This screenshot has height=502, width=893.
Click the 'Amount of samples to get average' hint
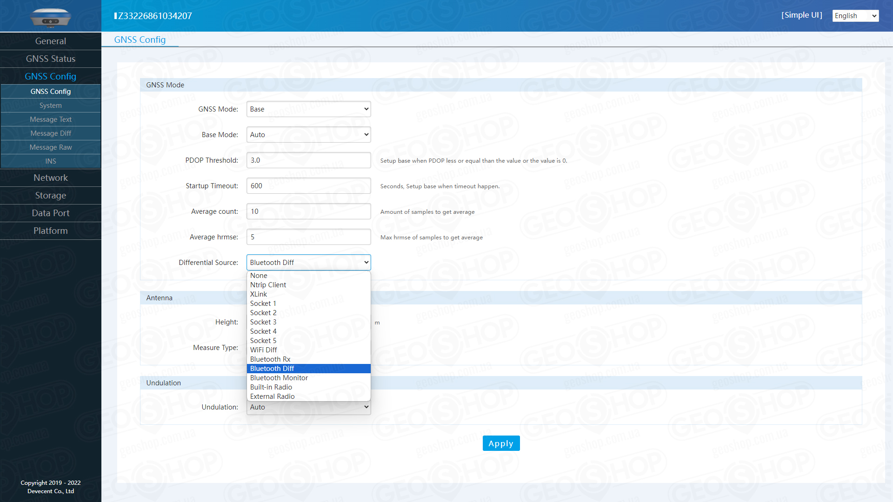pos(427,212)
